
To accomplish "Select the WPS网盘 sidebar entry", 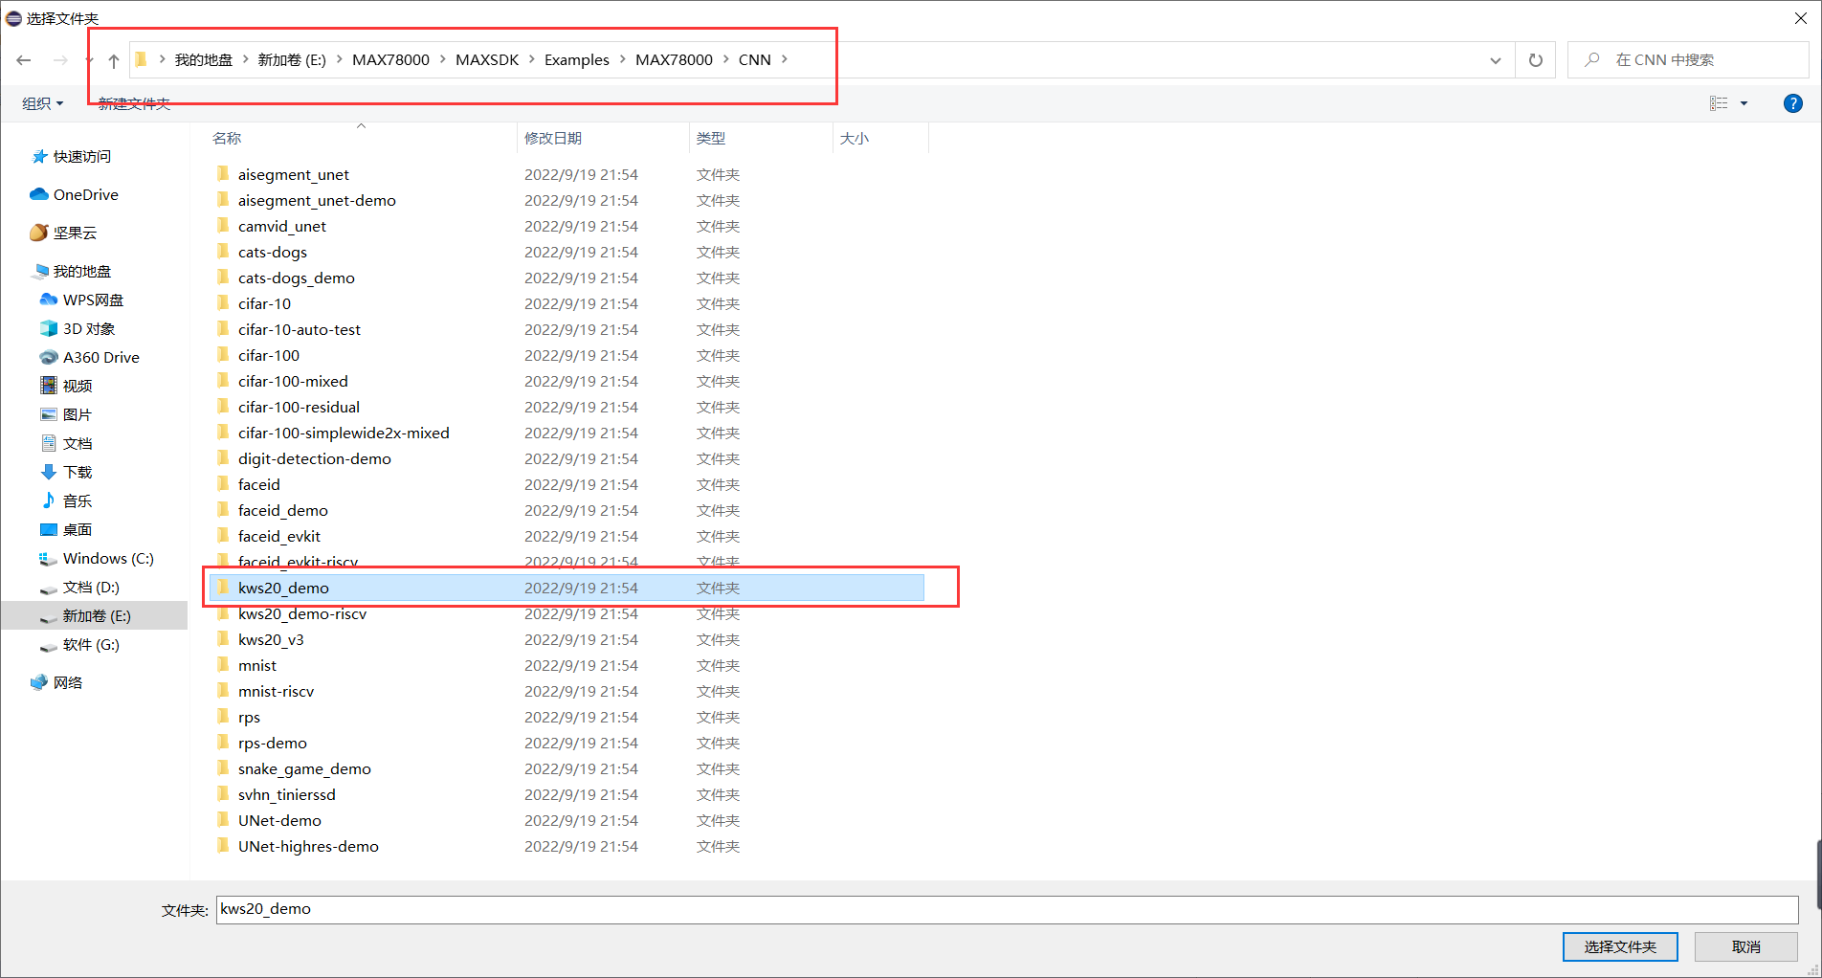I will click(x=93, y=300).
